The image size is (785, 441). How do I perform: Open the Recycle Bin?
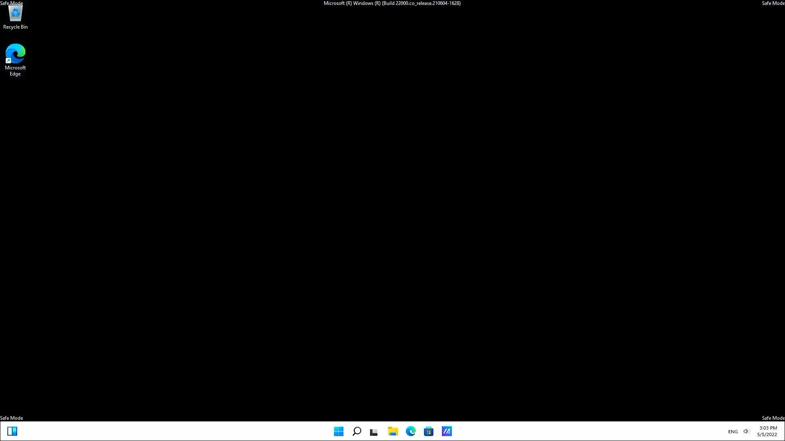tap(15, 13)
